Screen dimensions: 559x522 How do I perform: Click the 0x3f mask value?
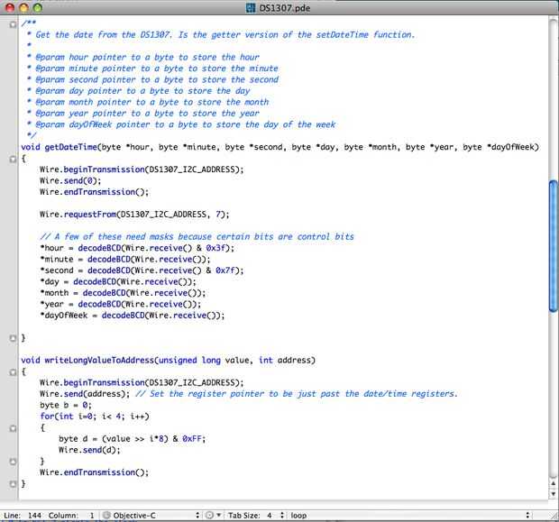point(217,248)
